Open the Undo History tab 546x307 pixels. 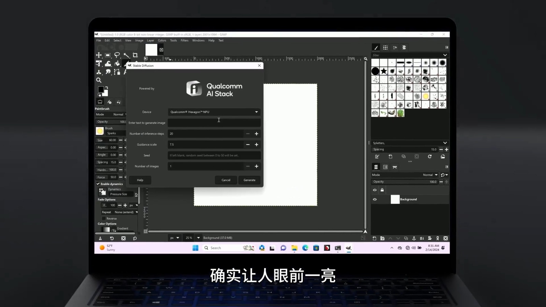tap(118, 102)
